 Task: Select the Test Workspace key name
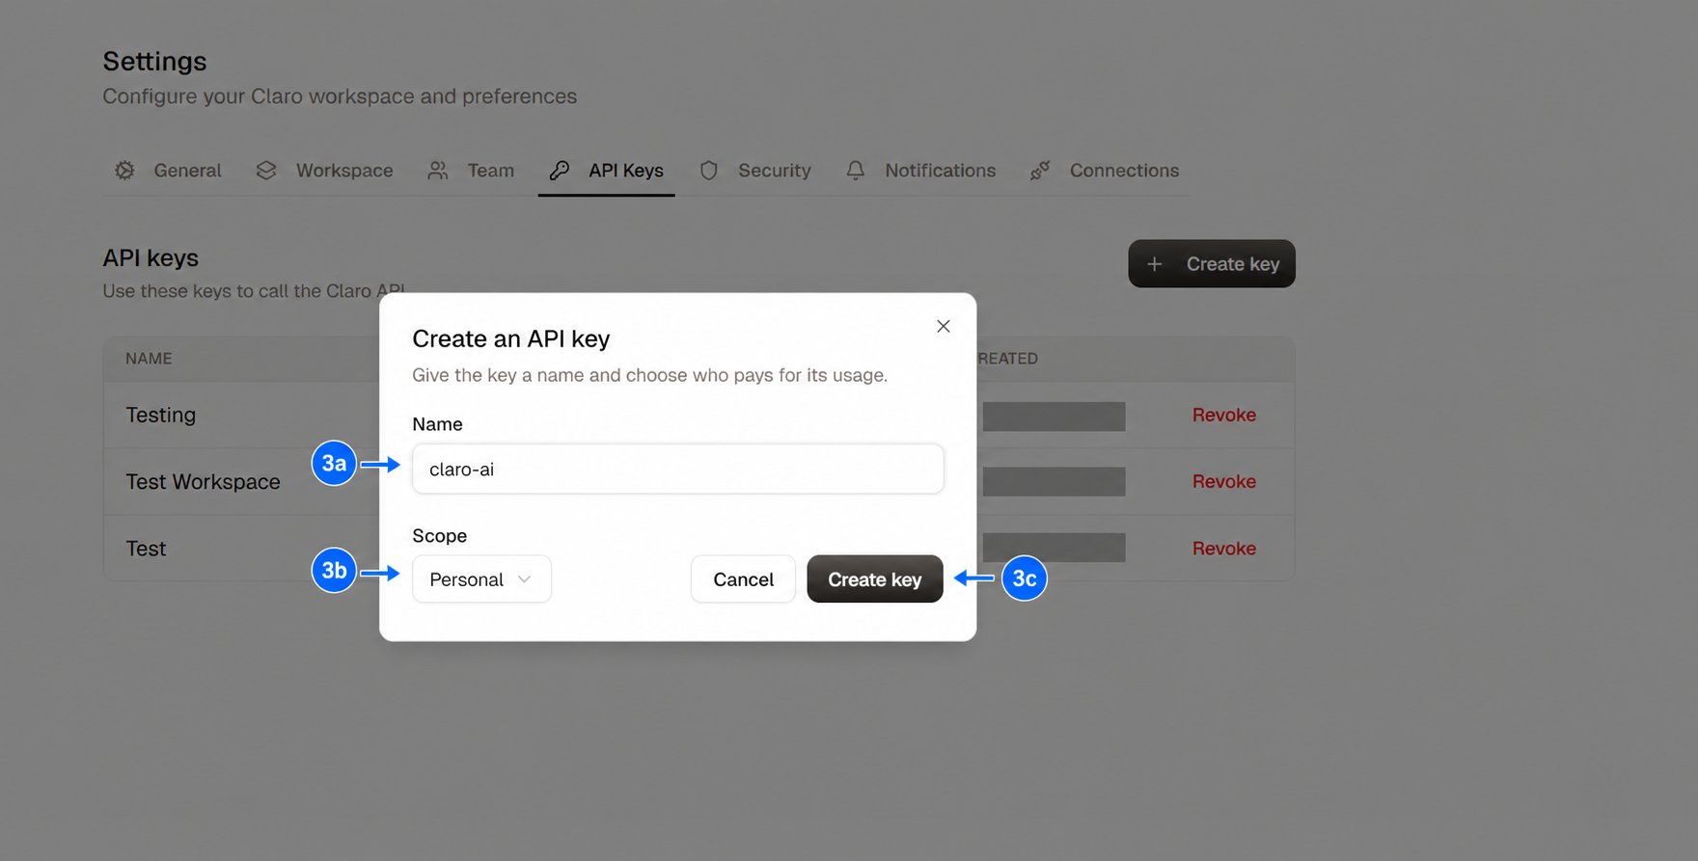[203, 481]
